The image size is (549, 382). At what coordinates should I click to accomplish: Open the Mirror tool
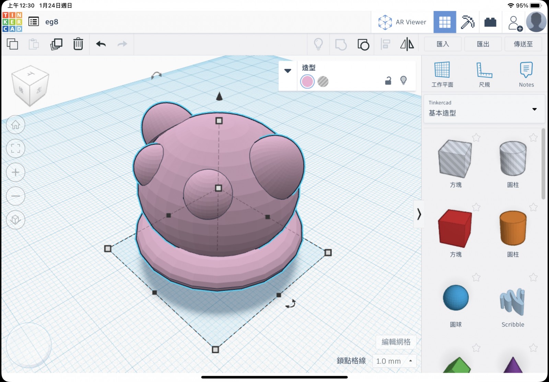point(407,44)
